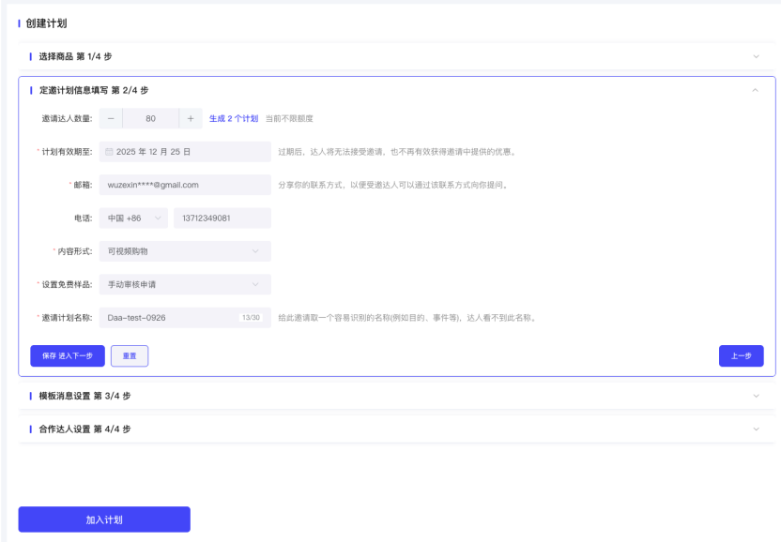Open the 内容形式 dropdown showing 可视频购物

(184, 251)
